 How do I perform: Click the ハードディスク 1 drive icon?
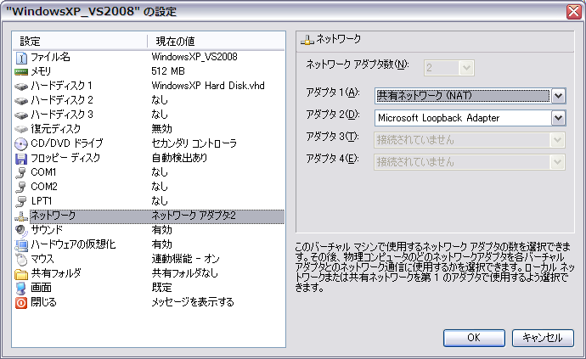coord(22,86)
